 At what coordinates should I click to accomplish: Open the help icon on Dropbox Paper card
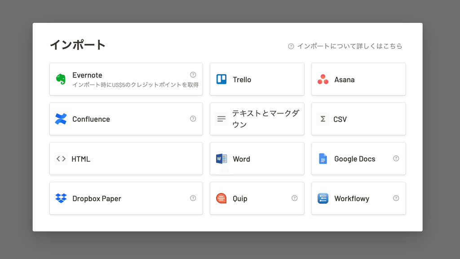click(x=193, y=198)
